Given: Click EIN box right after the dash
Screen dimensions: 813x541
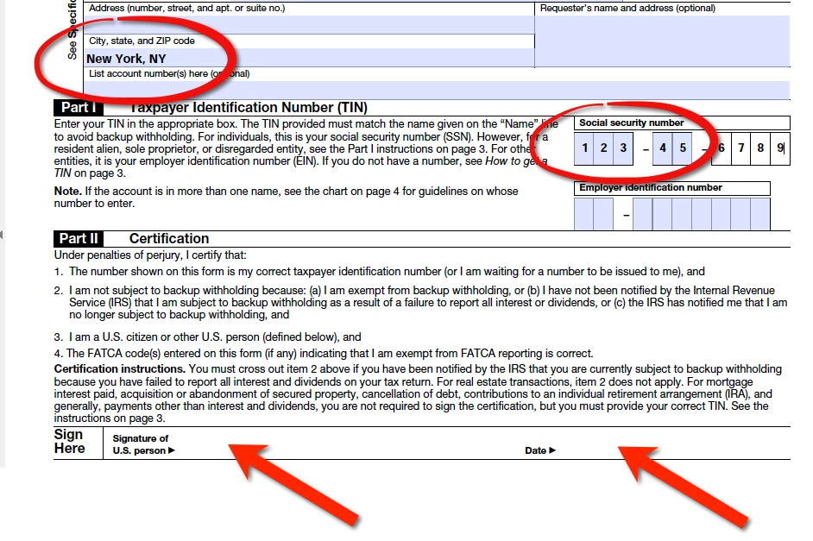Looking at the screenshot, I should pos(643,214).
